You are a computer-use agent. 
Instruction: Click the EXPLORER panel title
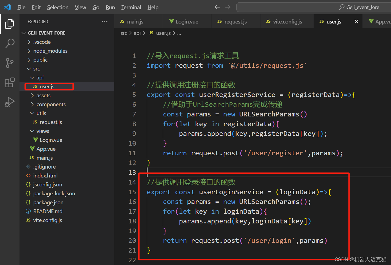pos(38,22)
